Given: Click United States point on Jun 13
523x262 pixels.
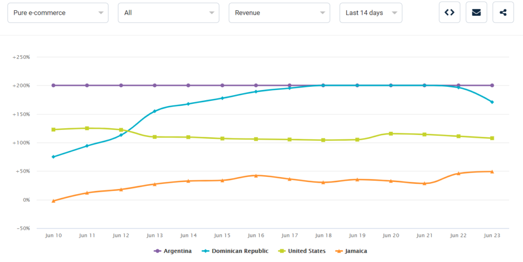Looking at the screenshot, I should click(155, 137).
